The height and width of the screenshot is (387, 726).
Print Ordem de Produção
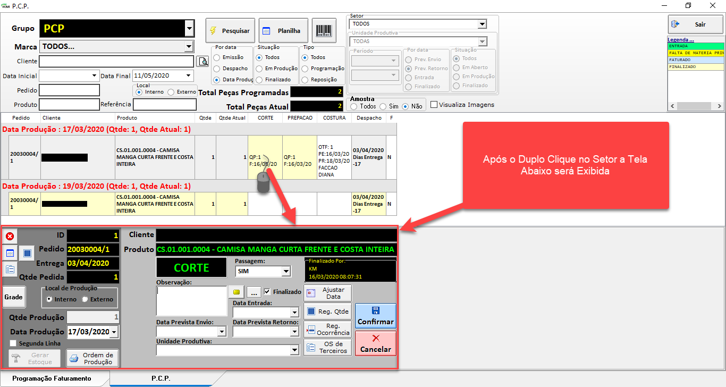point(92,358)
